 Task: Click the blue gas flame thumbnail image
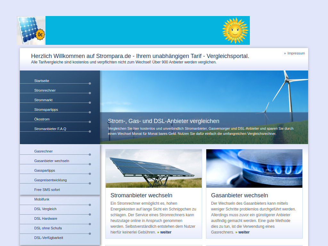pyautogui.click(x=254, y=168)
